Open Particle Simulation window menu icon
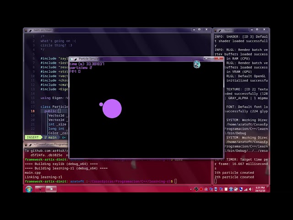Screen dimensions: 293x220 pos(71,59)
